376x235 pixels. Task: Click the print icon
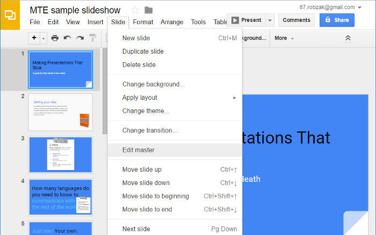(55, 38)
